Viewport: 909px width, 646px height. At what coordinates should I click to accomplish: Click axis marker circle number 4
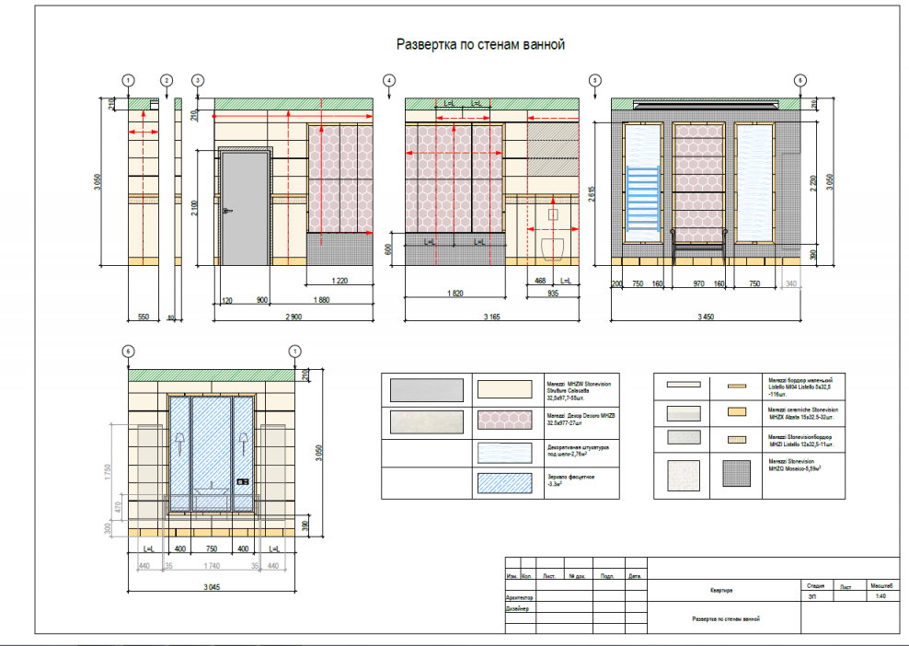(390, 81)
